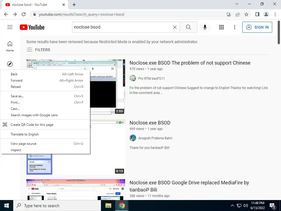The image size is (281, 211).
Task: Start voice search with microphone
Action: coord(205,27)
